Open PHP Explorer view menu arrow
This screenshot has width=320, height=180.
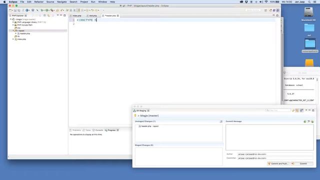click(58, 15)
